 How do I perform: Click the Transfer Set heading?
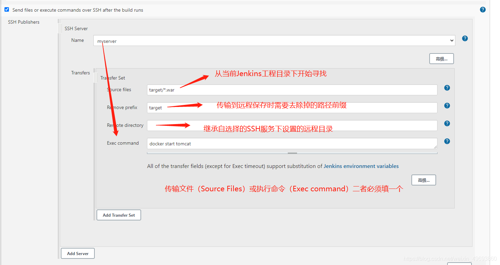point(113,78)
